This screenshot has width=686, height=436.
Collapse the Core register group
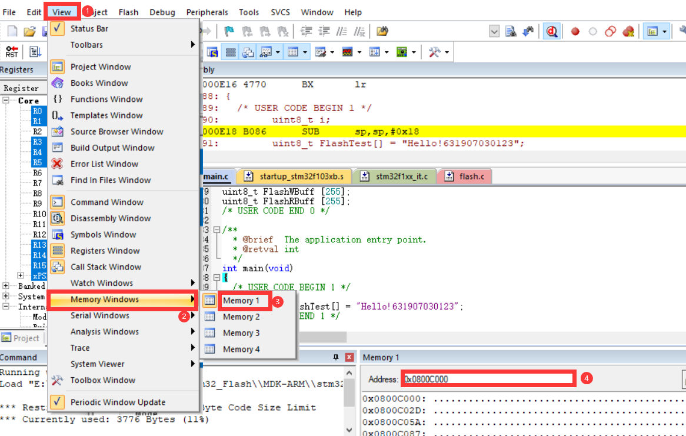6,100
